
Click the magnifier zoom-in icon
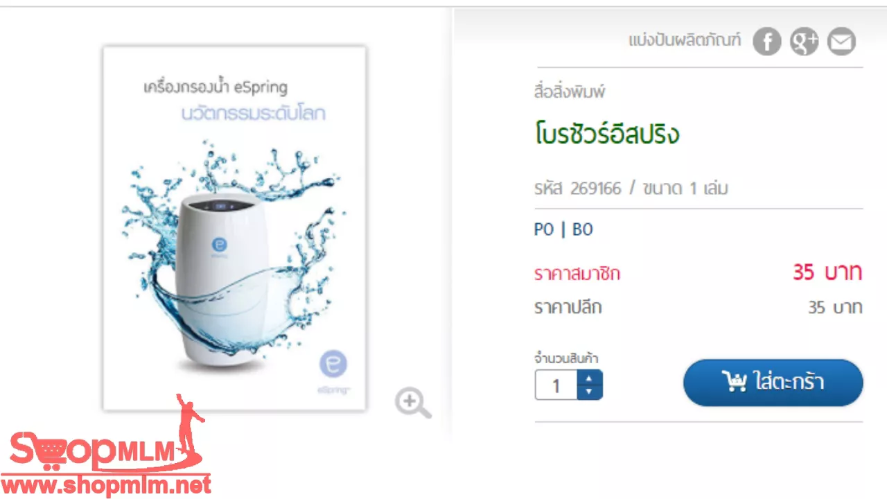[x=413, y=403]
